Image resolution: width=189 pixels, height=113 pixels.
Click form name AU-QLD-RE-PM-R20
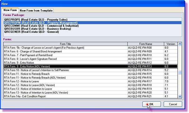140,92
